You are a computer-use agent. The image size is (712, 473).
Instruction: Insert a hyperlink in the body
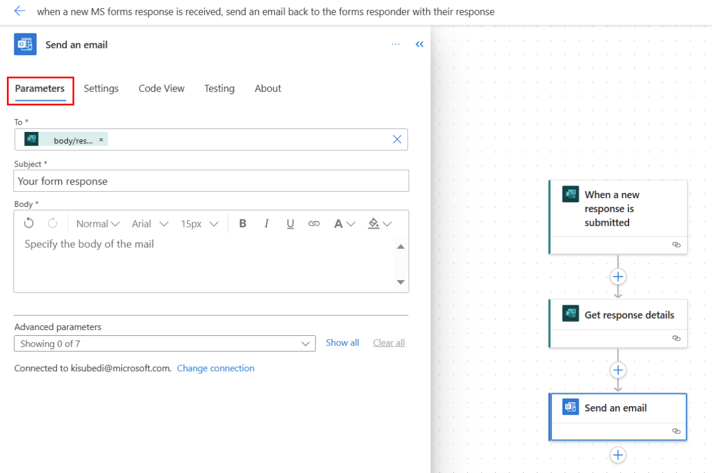[314, 224]
